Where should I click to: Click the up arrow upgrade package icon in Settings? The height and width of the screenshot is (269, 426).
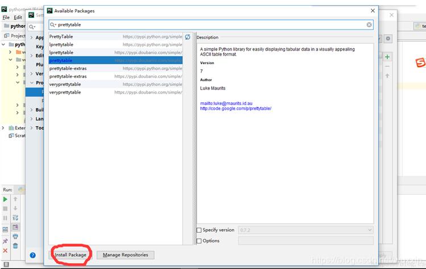tap(387, 75)
